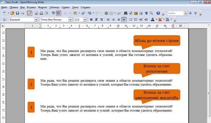
Task: Apply Highlighting color
Action: [160, 20]
